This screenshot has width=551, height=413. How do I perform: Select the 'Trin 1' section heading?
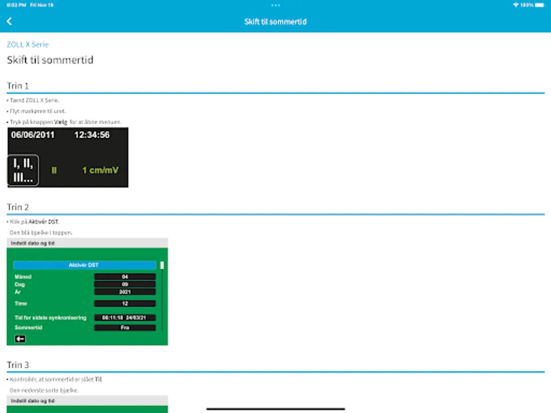[x=18, y=86]
